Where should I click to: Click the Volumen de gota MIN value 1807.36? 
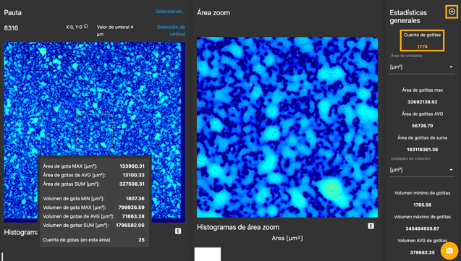[x=135, y=199]
